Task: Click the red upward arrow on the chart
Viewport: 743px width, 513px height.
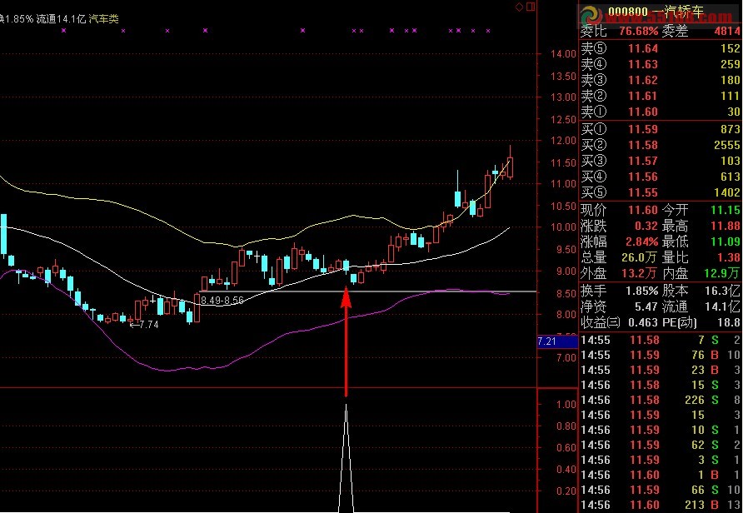Action: [x=346, y=340]
